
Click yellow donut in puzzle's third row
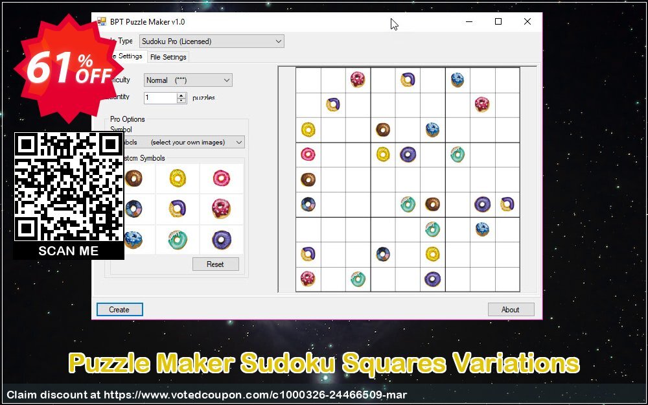coord(308,130)
